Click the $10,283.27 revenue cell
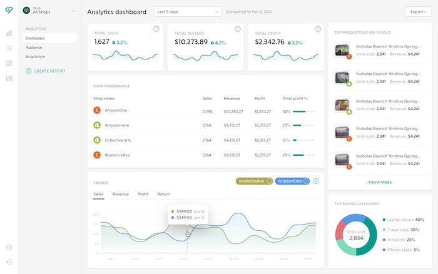Screen dimensions: 438x274 point(233,112)
